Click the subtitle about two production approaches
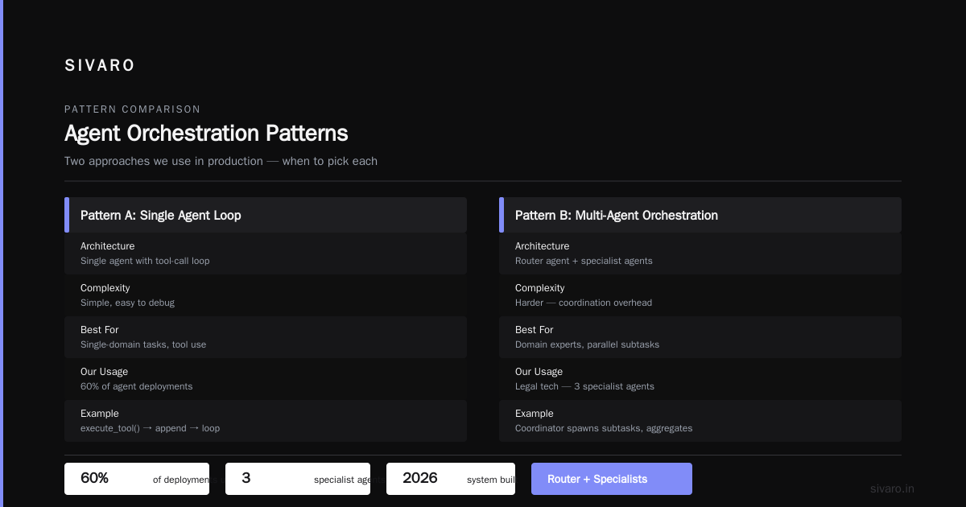 (221, 161)
